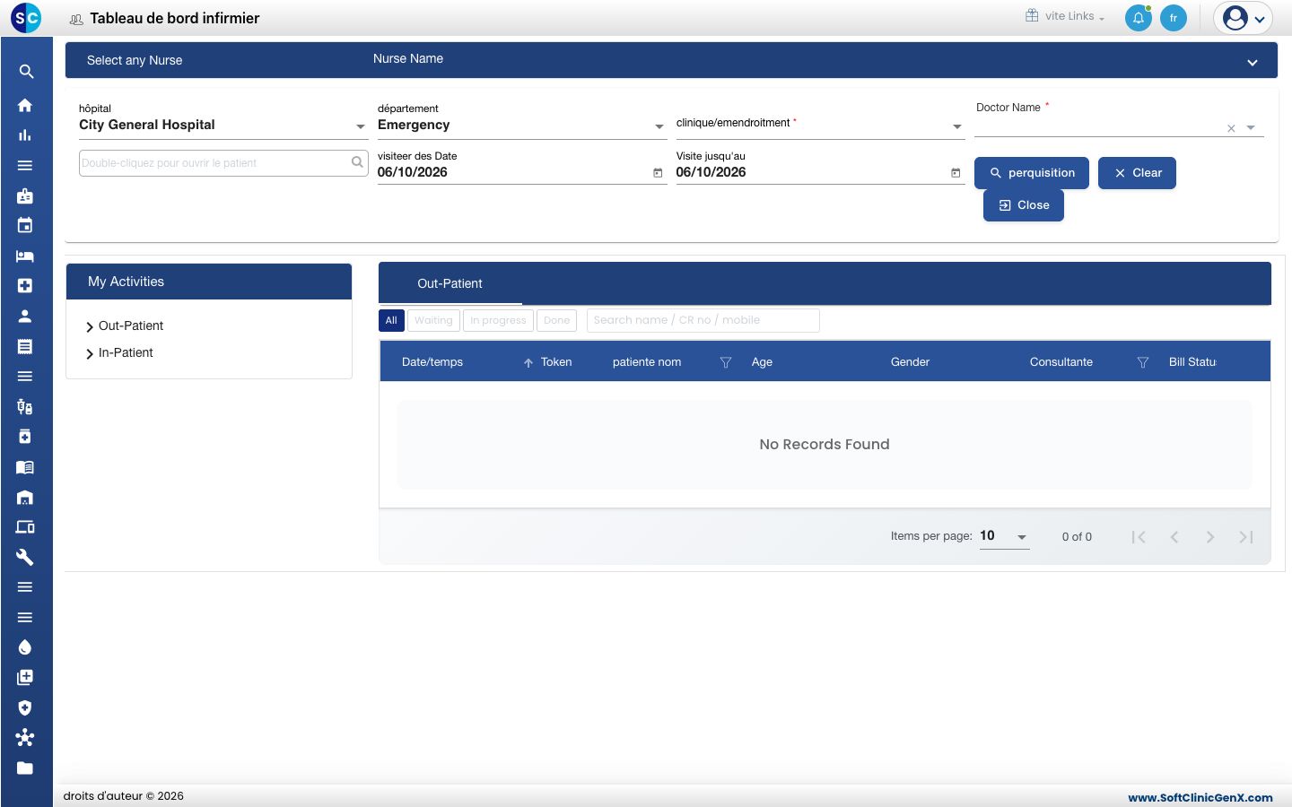This screenshot has width=1292, height=807.
Task: Open notifications bell icon
Action: coord(1139,18)
